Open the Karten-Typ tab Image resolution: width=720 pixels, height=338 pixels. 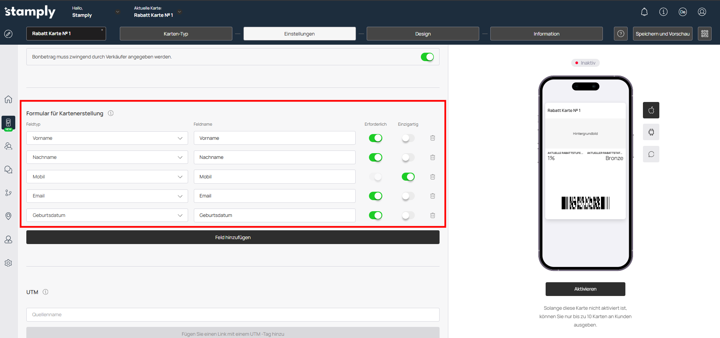(176, 34)
